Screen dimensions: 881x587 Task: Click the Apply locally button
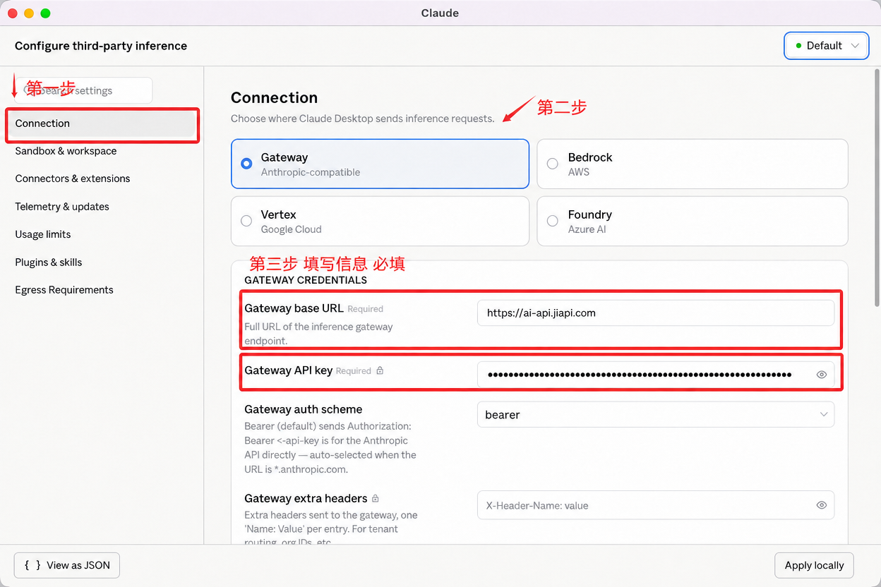814,565
